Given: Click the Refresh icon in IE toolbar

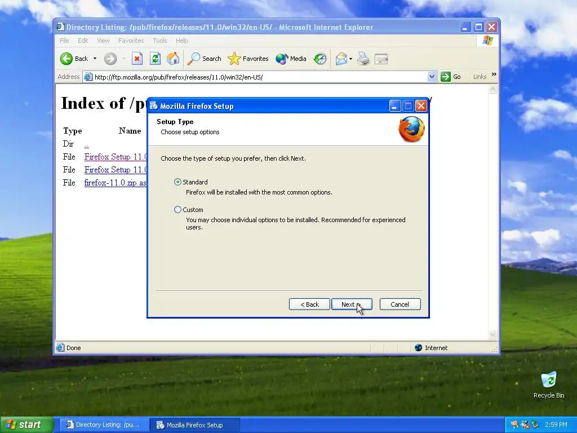Looking at the screenshot, I should click(155, 59).
